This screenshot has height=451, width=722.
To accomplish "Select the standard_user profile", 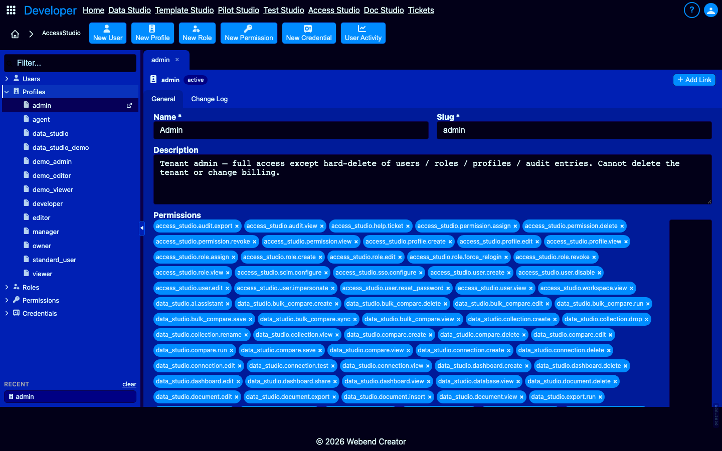I will pos(70,260).
